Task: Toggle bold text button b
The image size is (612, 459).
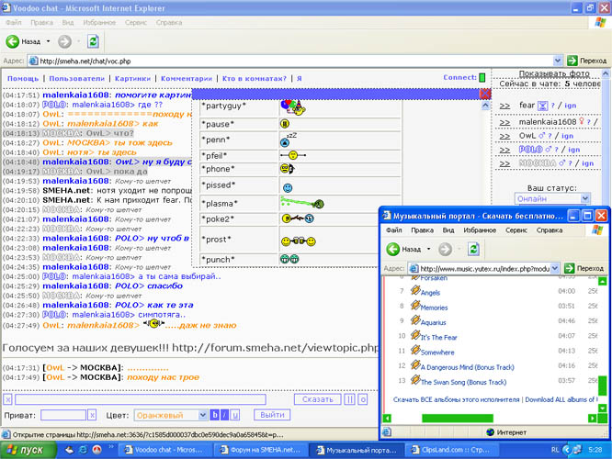Action: [214, 415]
